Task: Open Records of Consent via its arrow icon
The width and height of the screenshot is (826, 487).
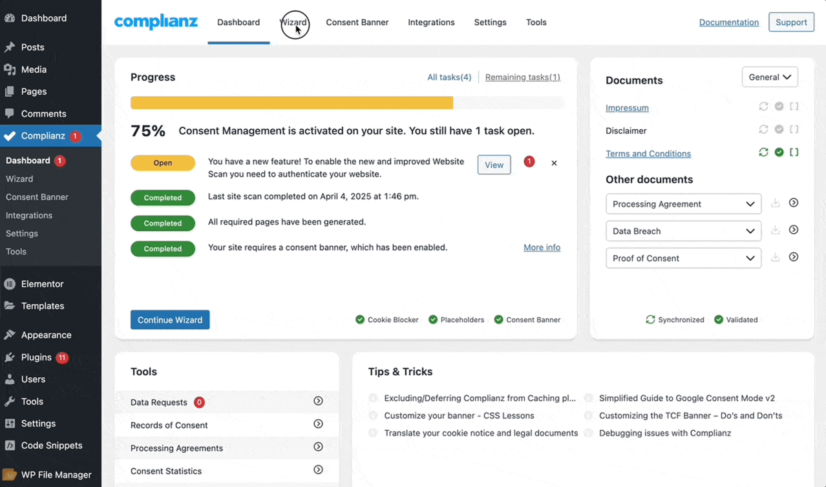Action: pos(318,424)
